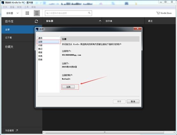Click the 2015年12月1日 registration date
177x135 pixels.
(x=69, y=67)
